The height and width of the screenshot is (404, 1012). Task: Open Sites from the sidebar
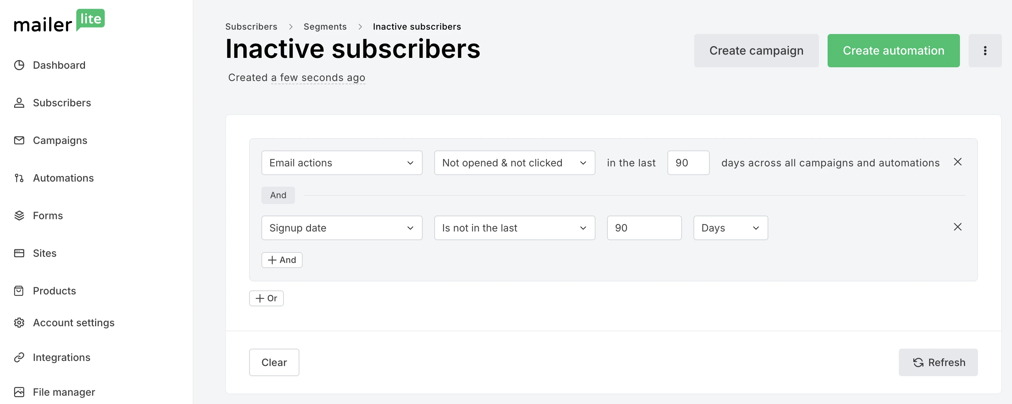pyautogui.click(x=45, y=253)
